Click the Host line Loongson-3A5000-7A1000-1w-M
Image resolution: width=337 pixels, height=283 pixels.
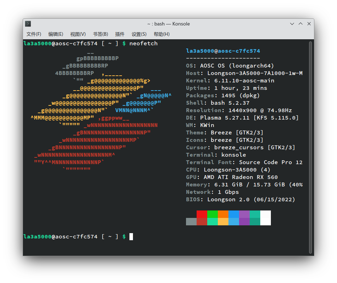point(244,73)
